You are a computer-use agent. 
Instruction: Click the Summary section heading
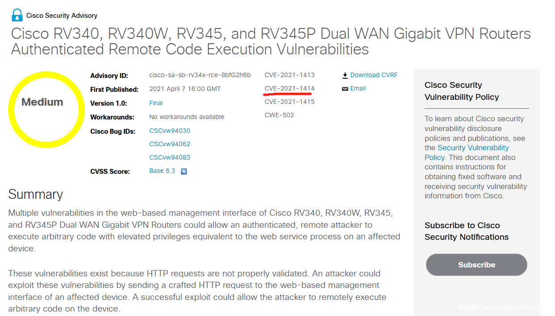(36, 194)
